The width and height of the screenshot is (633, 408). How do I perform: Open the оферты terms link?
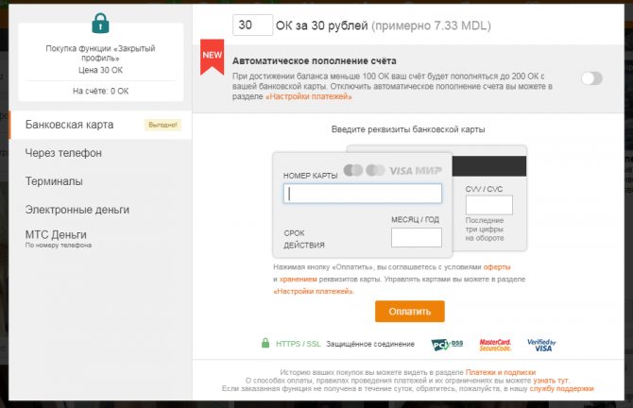pos(497,267)
